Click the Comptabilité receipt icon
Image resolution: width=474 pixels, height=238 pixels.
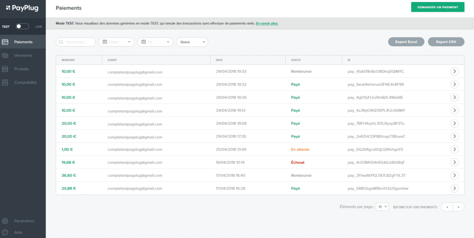[x=5, y=82]
